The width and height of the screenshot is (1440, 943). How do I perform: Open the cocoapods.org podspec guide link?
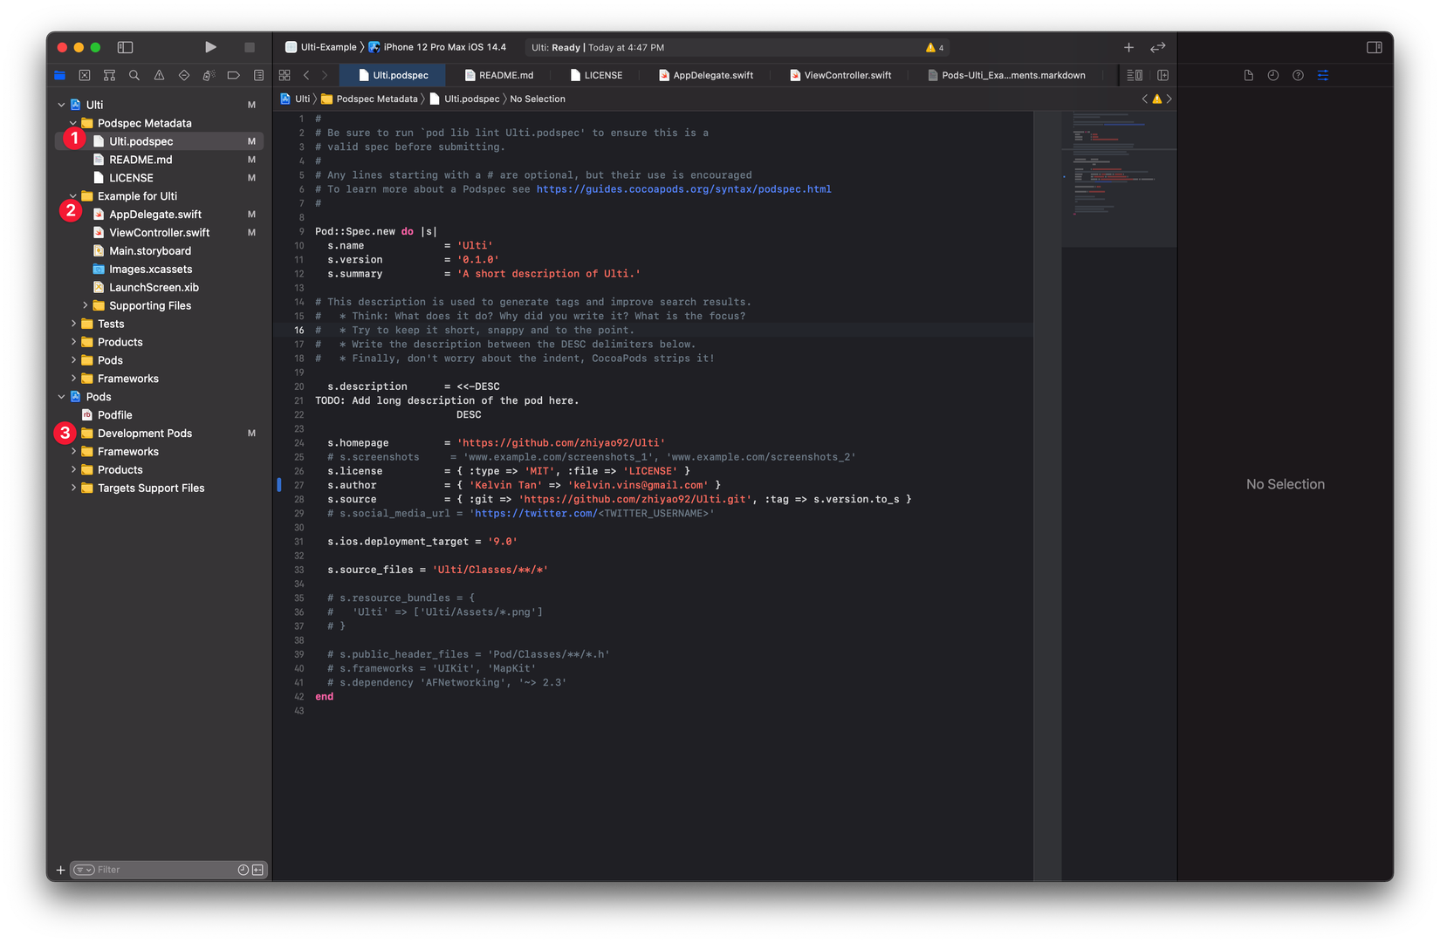pos(683,189)
